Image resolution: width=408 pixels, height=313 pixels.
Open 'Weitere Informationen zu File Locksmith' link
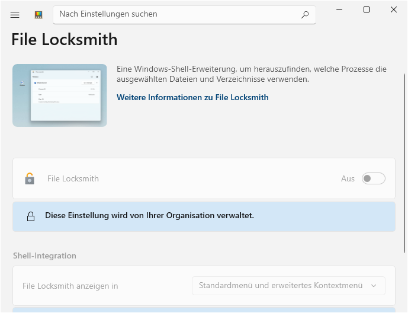[192, 97]
